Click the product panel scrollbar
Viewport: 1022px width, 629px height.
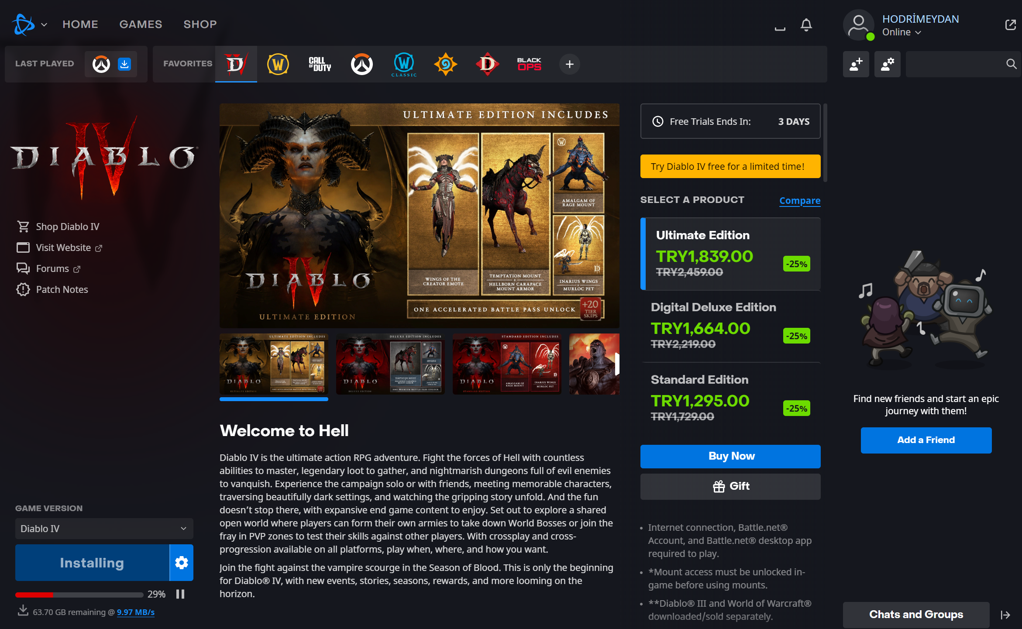coord(825,142)
